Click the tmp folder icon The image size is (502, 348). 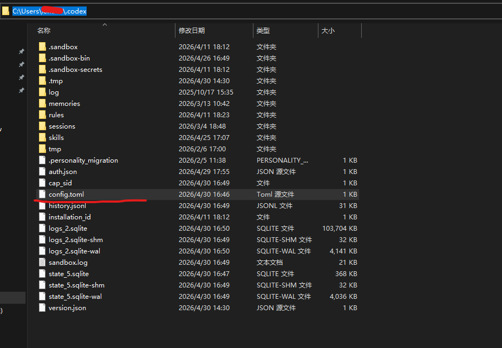coord(42,149)
